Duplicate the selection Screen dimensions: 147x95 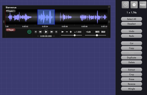click(x=132, y=57)
